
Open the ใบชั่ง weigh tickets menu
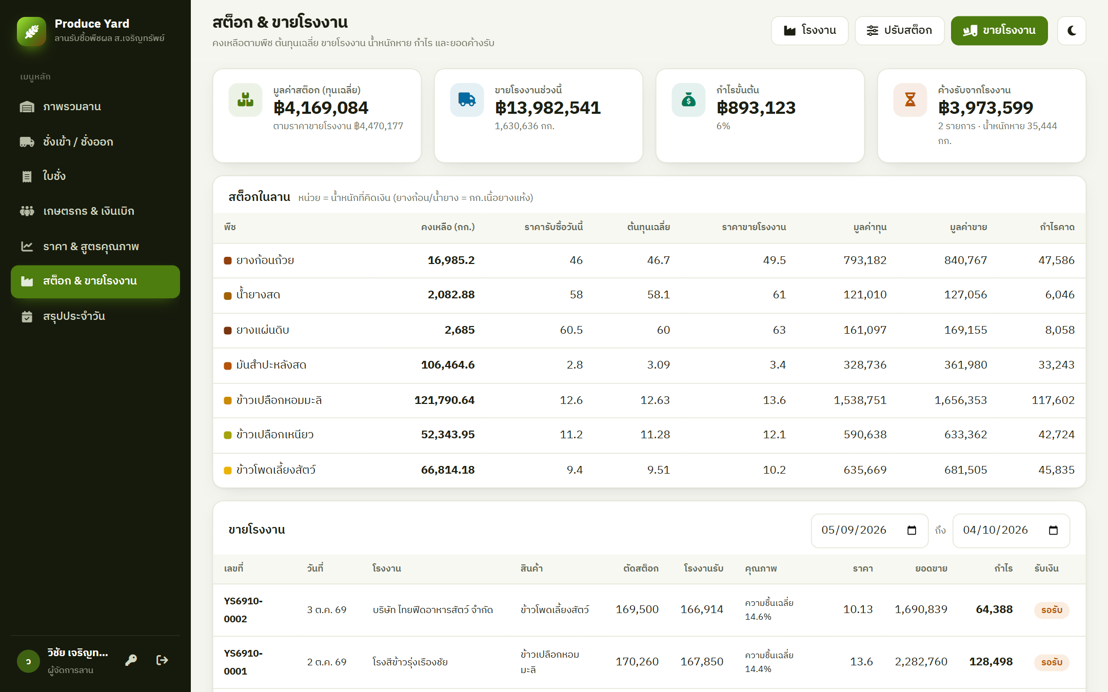pyautogui.click(x=95, y=176)
